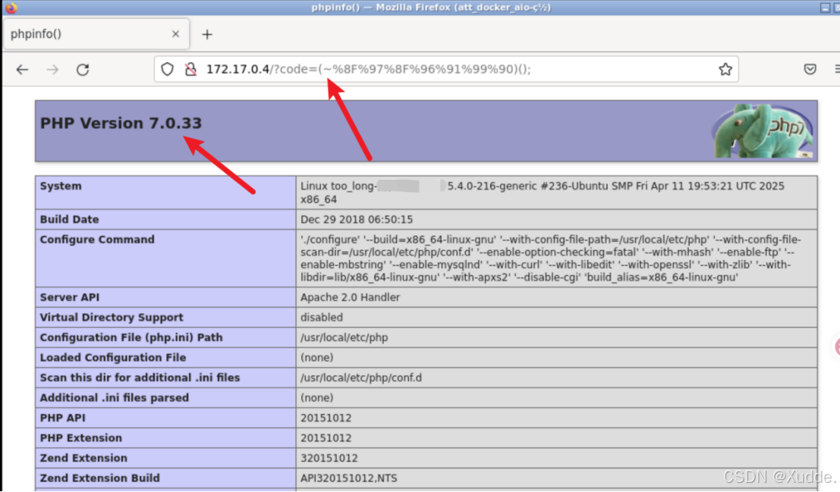Click the 'disabled' value
Image resolution: width=840 pixels, height=492 pixels.
pos(322,318)
